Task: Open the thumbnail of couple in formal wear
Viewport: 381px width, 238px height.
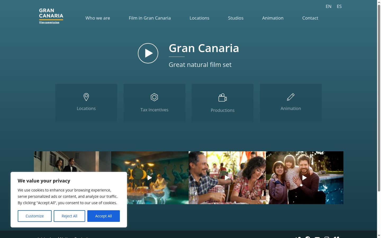Action: [72, 161]
